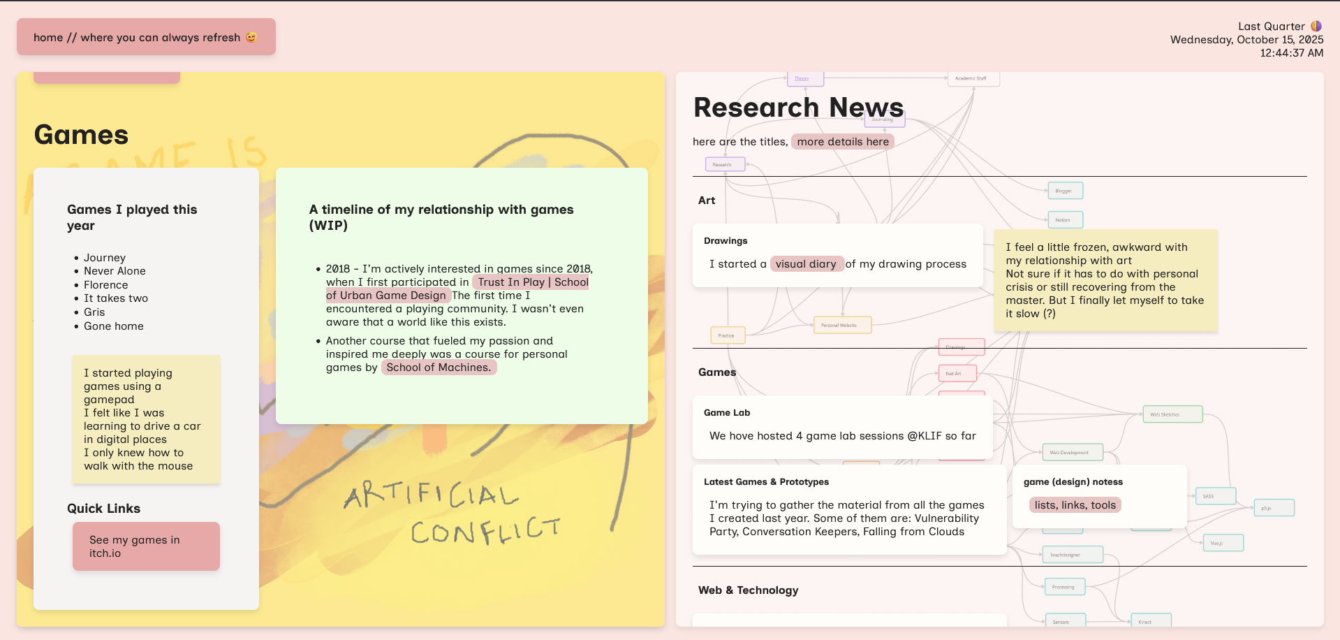Click the Theory node in the graph
1340x640 pixels.
pos(804,79)
